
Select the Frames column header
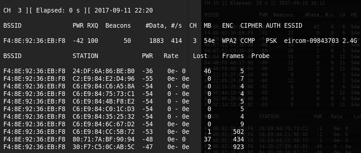coord(233,56)
